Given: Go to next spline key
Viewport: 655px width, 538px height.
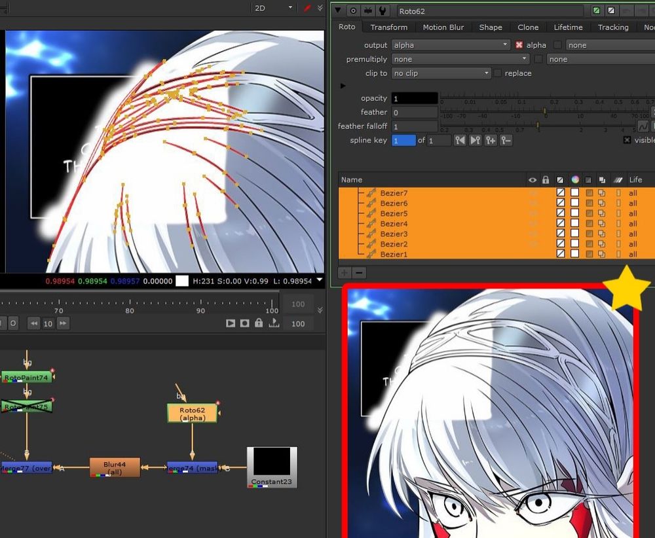Looking at the screenshot, I should coord(476,140).
